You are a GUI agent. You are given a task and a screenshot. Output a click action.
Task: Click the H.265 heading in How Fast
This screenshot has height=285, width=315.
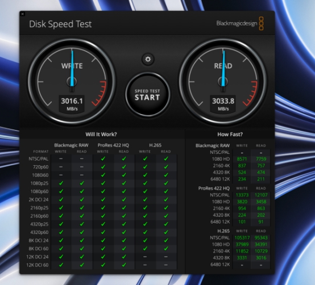click(223, 231)
